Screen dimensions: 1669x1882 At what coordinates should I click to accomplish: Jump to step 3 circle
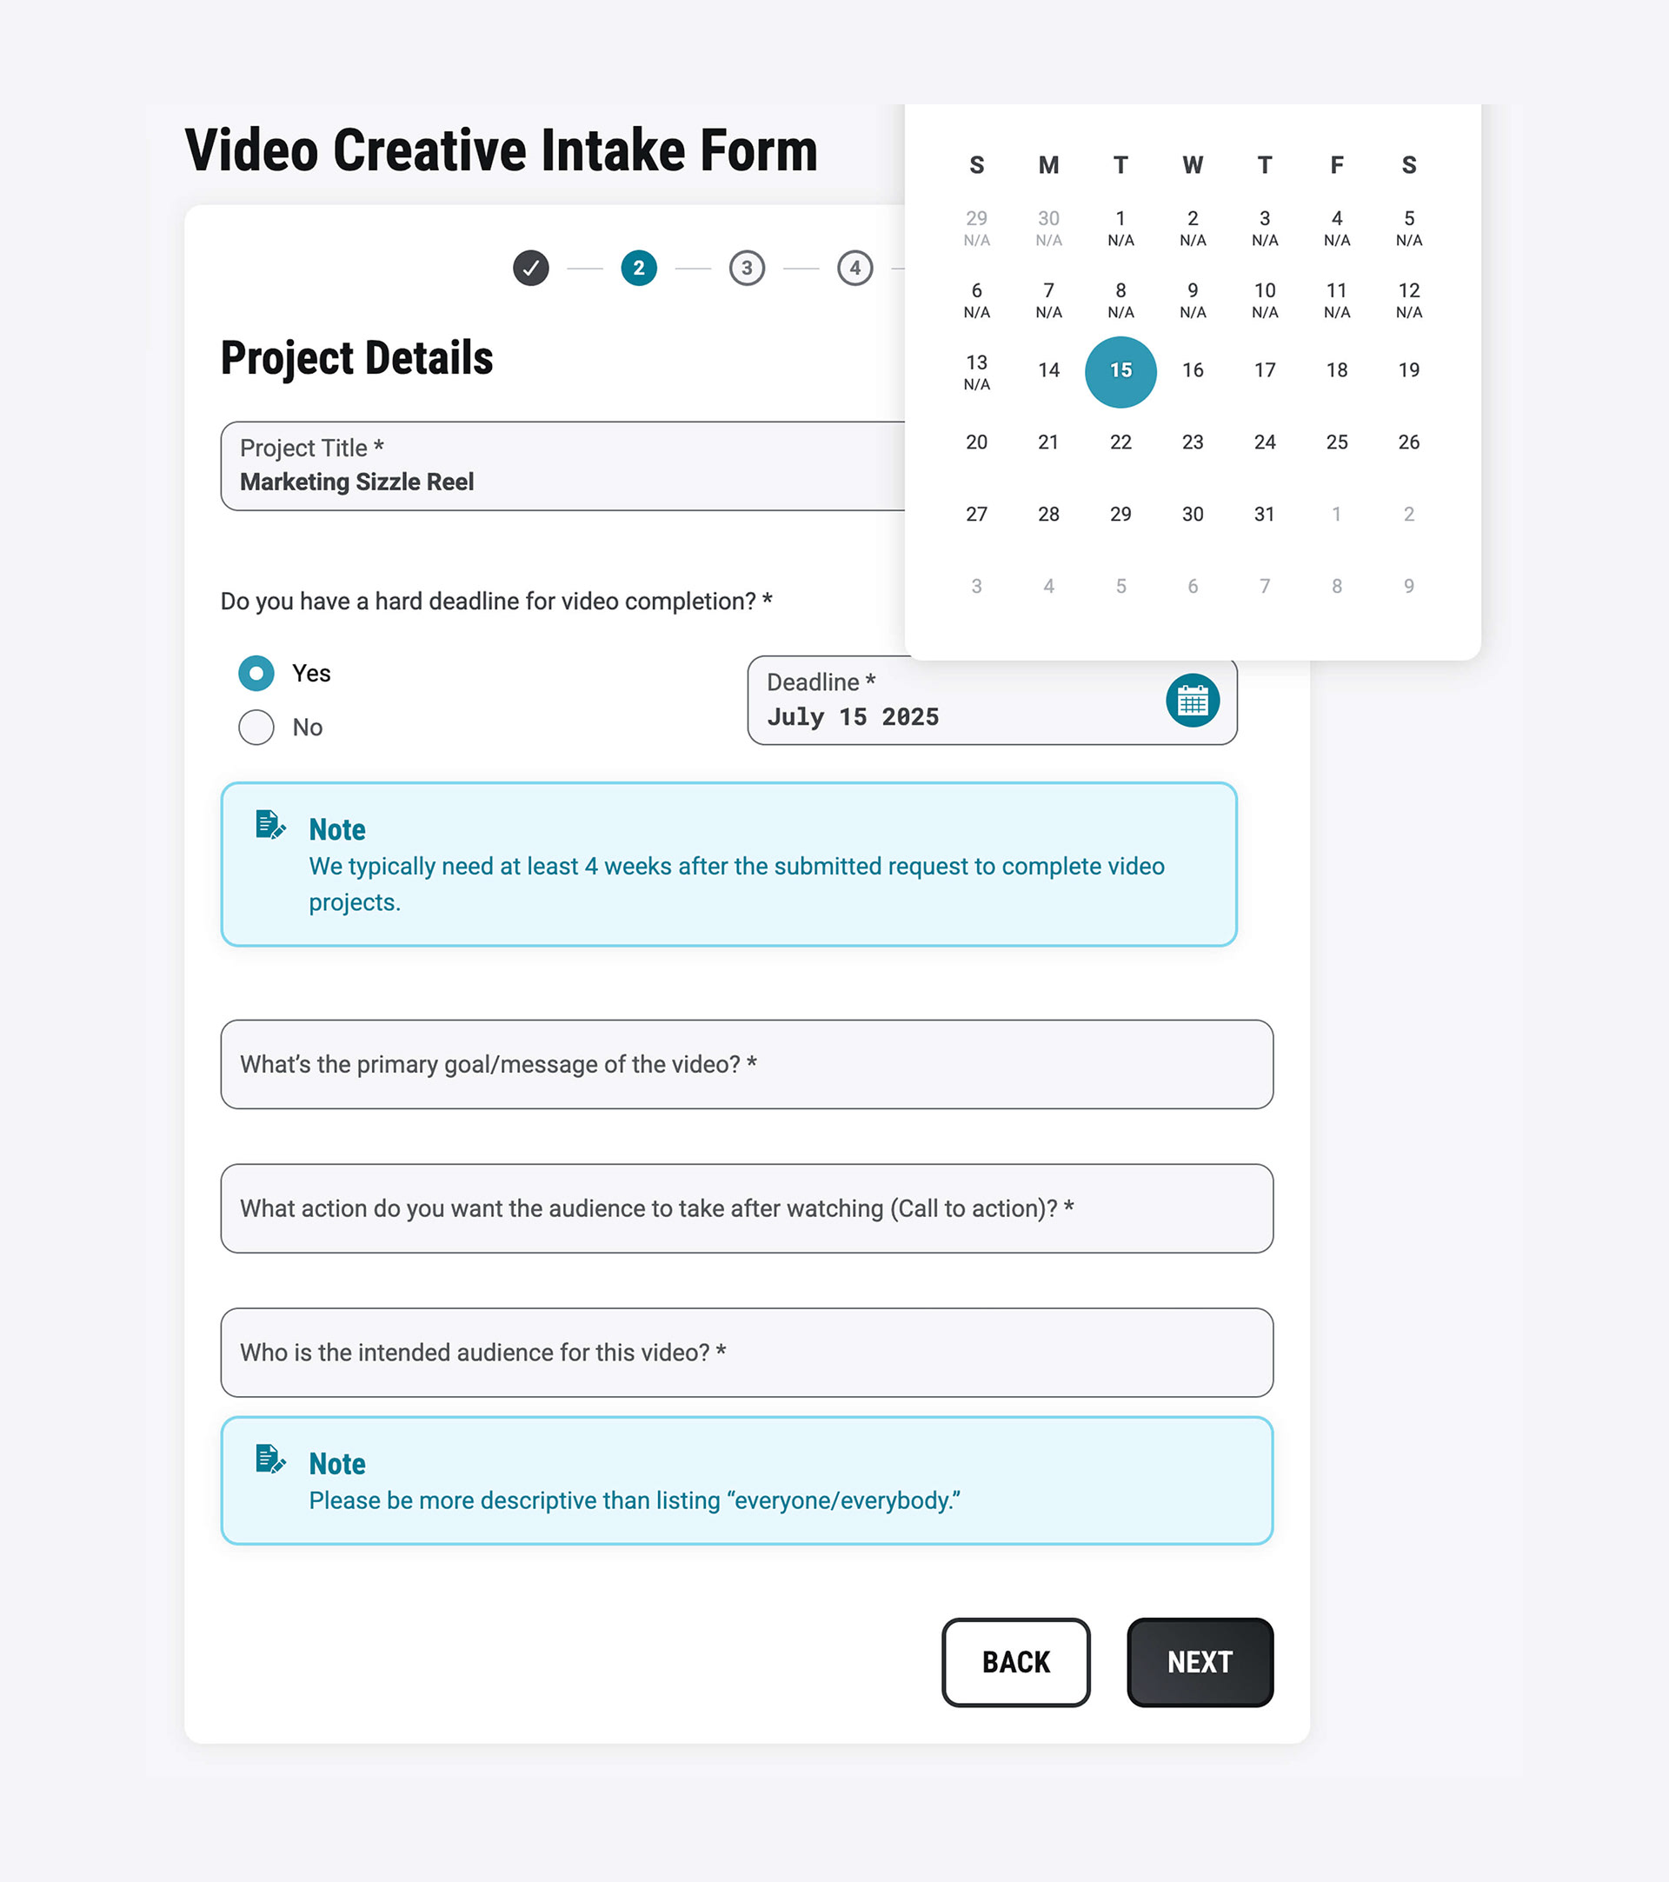(747, 268)
